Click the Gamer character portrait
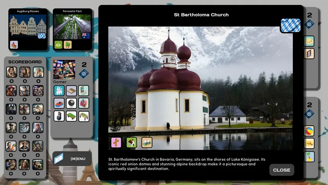 pyautogui.click(x=64, y=70)
